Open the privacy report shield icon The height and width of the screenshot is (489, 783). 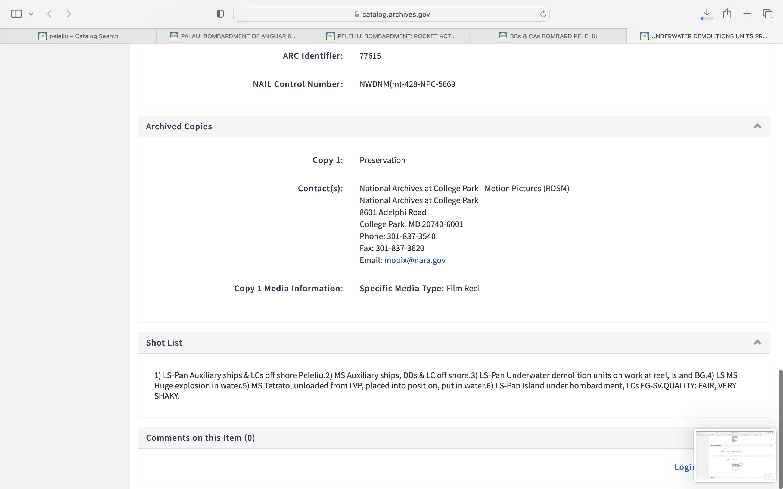[220, 14]
